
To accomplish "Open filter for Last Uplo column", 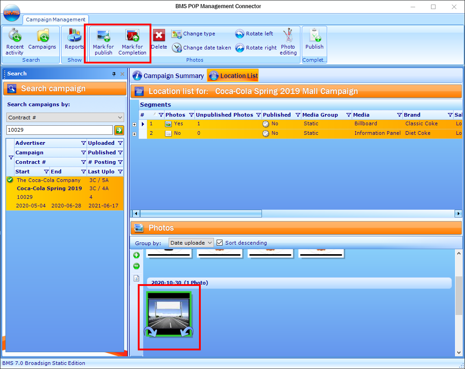I will 120,172.
